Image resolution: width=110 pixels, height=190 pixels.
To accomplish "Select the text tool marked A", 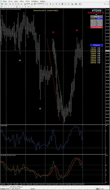I will click(22, 7).
